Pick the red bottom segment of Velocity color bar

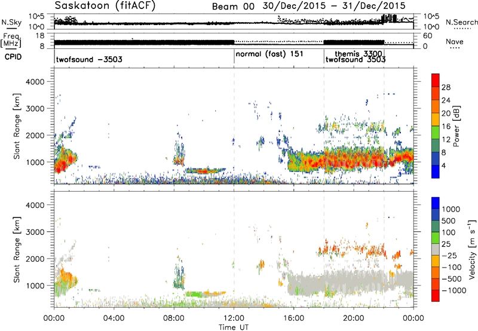(x=436, y=296)
